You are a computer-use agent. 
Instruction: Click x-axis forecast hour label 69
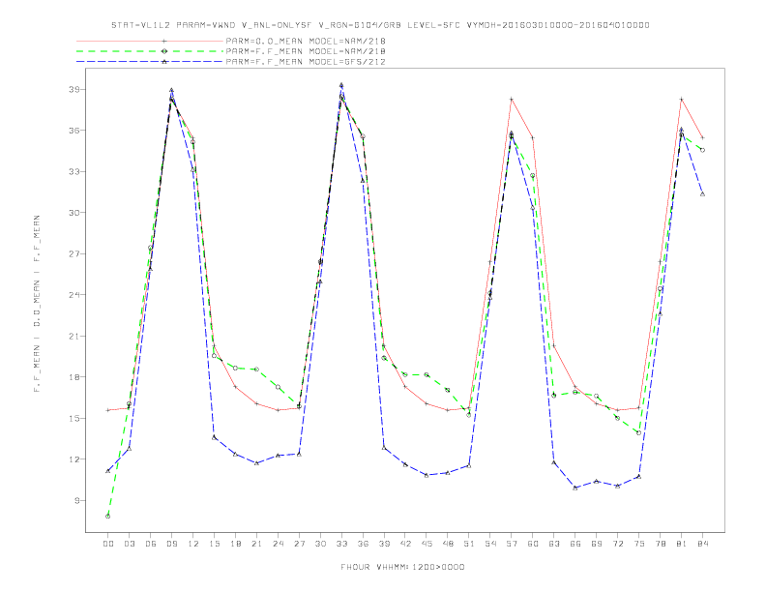pyautogui.click(x=597, y=544)
